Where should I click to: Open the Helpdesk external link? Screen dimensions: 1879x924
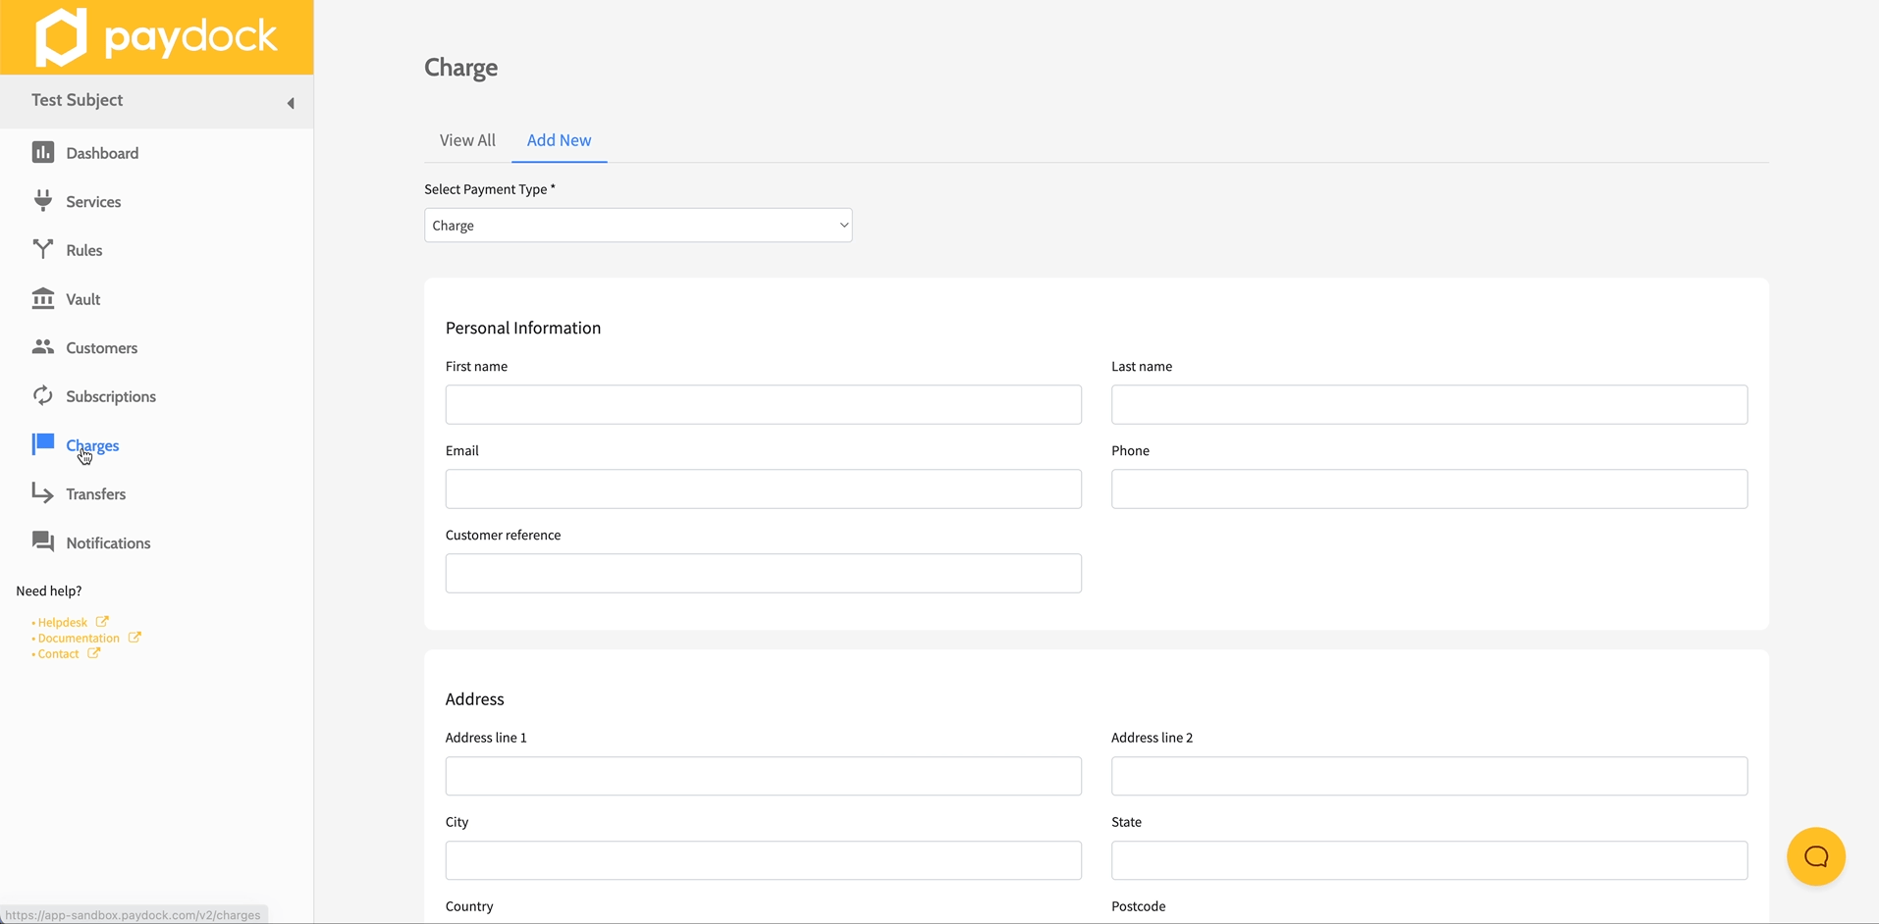63,622
